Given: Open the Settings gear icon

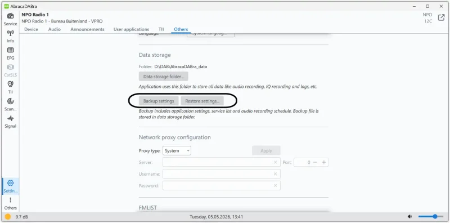Looking at the screenshot, I should click(x=10, y=183).
